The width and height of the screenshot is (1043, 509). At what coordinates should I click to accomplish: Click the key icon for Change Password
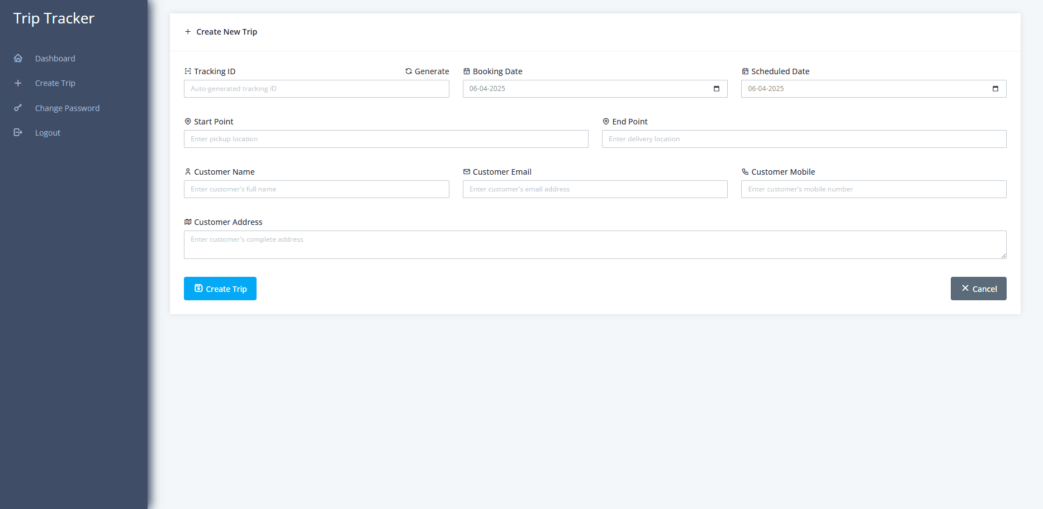click(x=18, y=108)
